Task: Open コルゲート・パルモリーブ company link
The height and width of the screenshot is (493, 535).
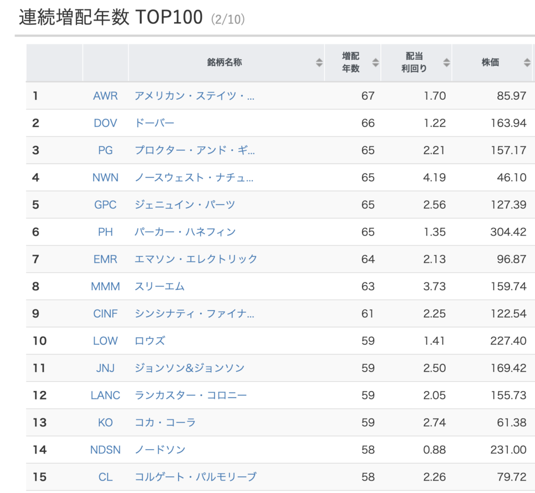Action: 195,477
